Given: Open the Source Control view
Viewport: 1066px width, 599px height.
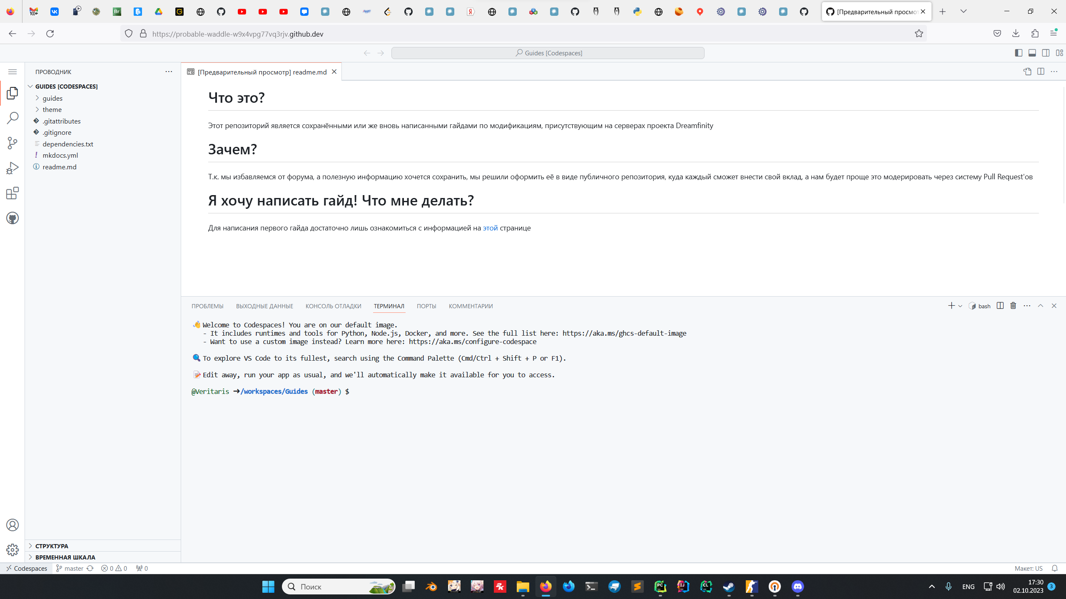Looking at the screenshot, I should (x=12, y=143).
